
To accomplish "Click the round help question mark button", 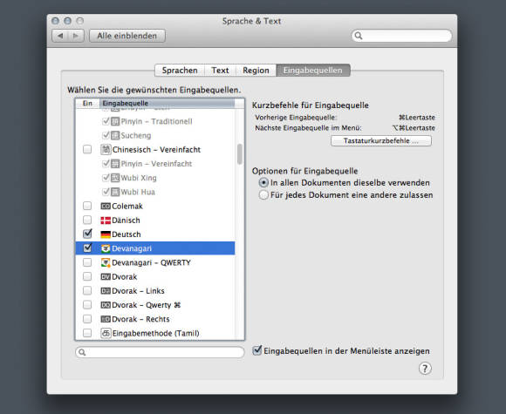I will (425, 368).
